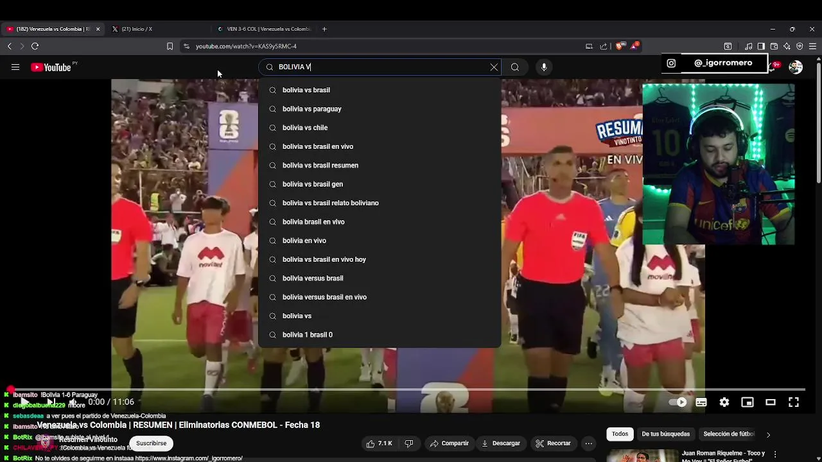Pick suggestion bolivia vs brasil gen
The image size is (822, 462).
coord(380,184)
